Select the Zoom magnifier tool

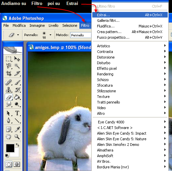coord(17,137)
